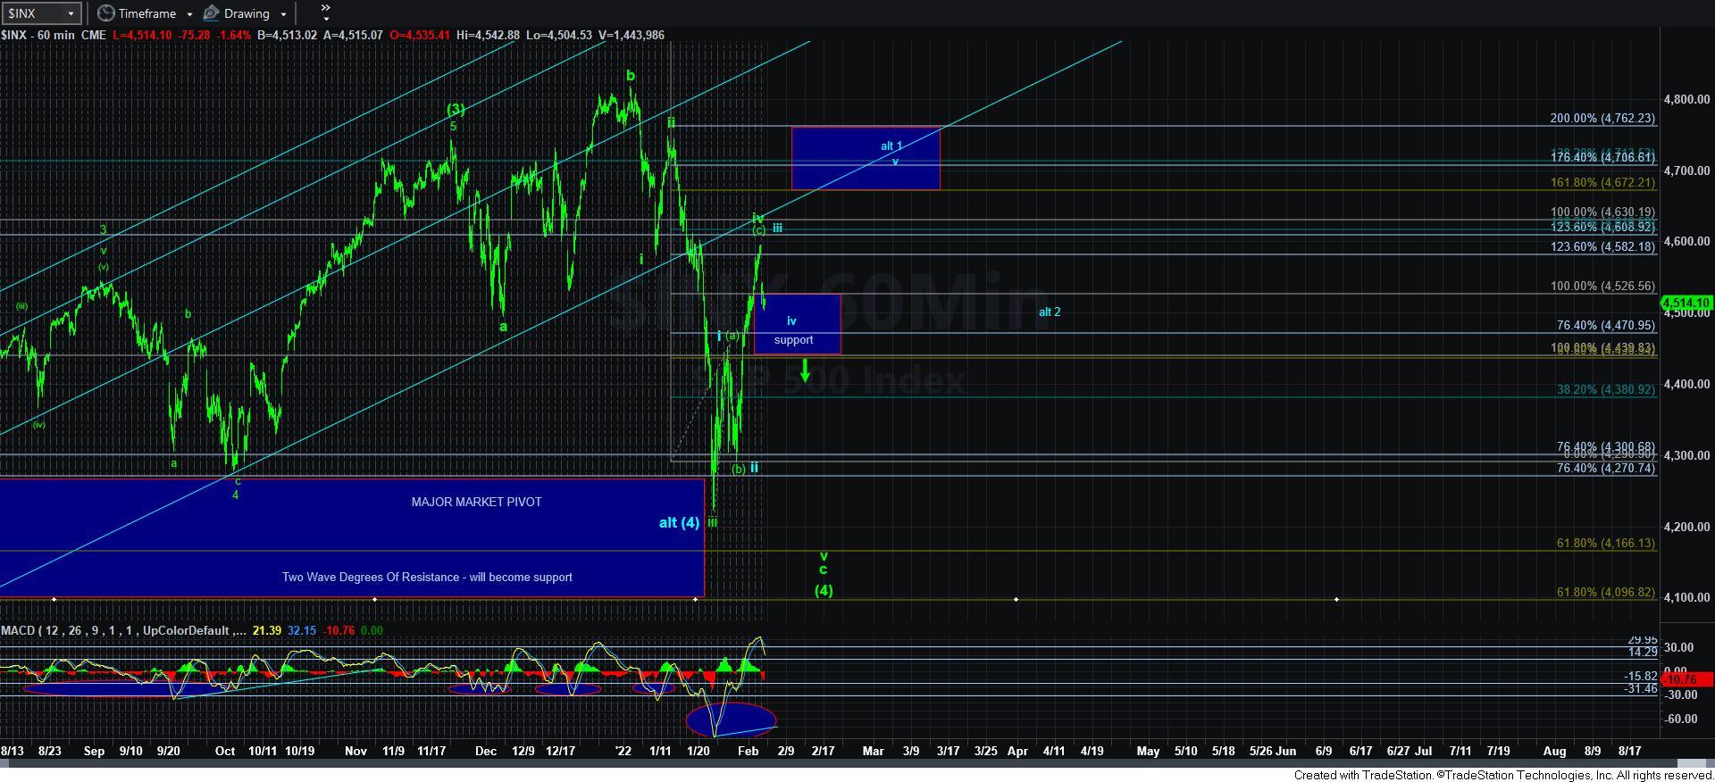The image size is (1715, 782).
Task: Click the 'alt 2' chart text annotation
Action: point(1050,312)
